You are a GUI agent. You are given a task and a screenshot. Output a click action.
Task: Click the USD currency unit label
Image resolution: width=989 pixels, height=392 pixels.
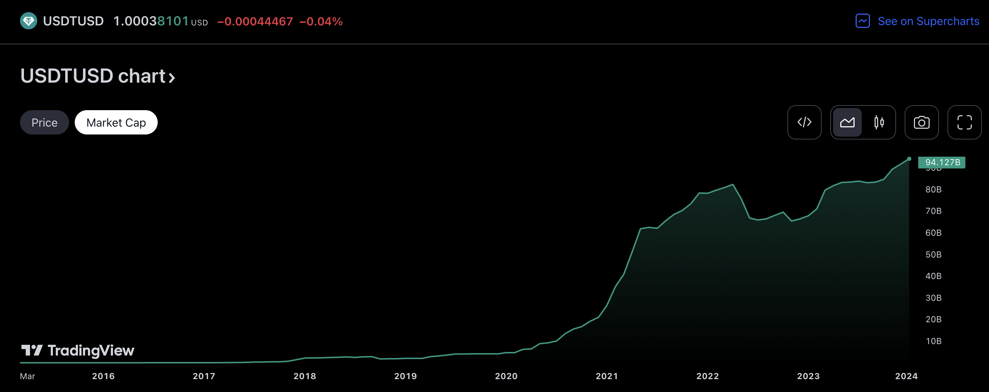point(199,23)
